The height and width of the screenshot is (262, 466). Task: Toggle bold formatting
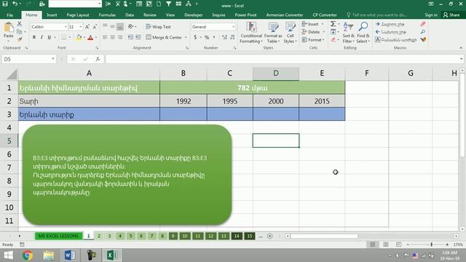pos(34,37)
